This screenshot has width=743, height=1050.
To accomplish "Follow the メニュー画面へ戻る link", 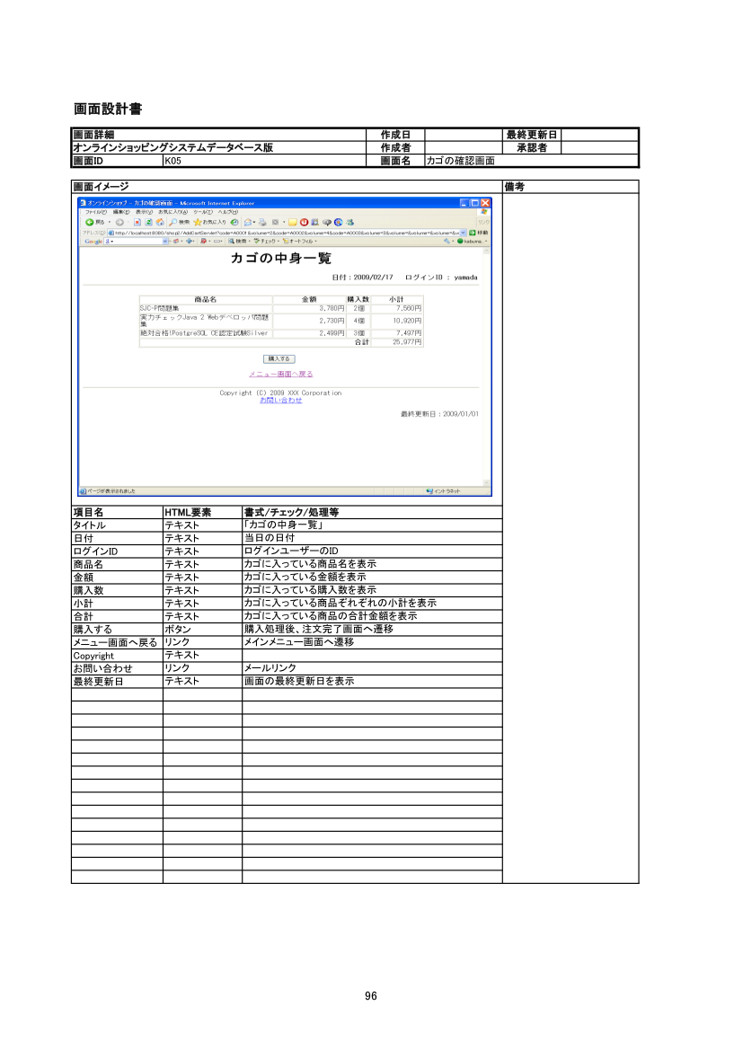I will [x=280, y=374].
